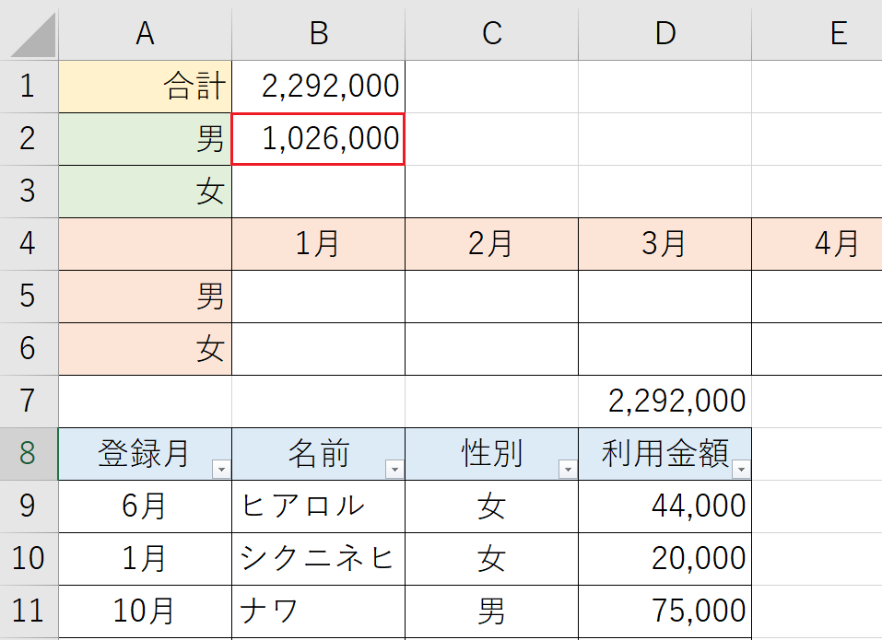The image size is (882, 640).
Task: Select column B header
Action: (x=318, y=34)
